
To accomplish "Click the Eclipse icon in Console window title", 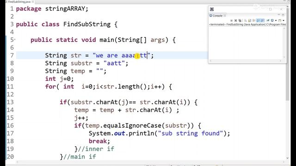I will (x=212, y=9).
